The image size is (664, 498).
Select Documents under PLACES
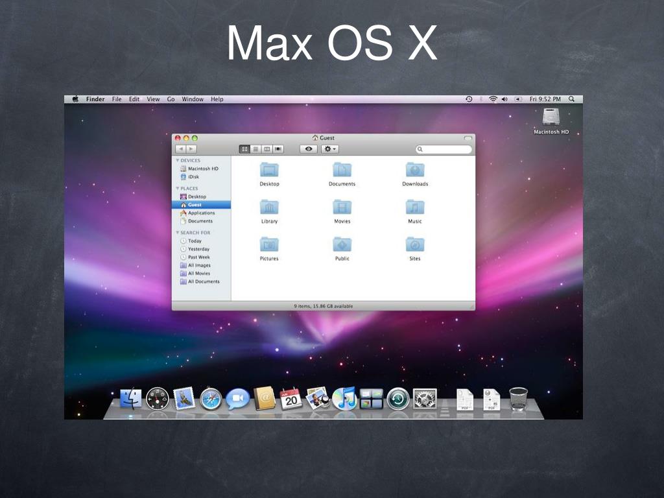(201, 220)
